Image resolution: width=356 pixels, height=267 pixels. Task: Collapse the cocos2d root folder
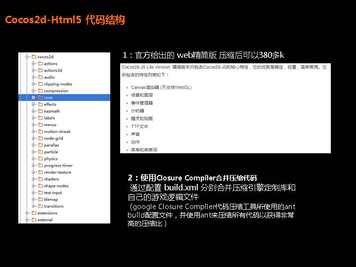[x=27, y=57]
